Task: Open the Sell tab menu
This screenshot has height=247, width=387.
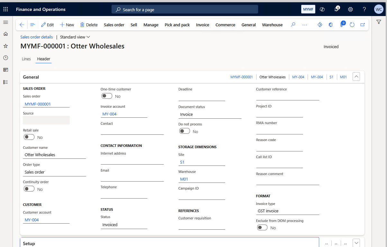Action: [x=134, y=25]
